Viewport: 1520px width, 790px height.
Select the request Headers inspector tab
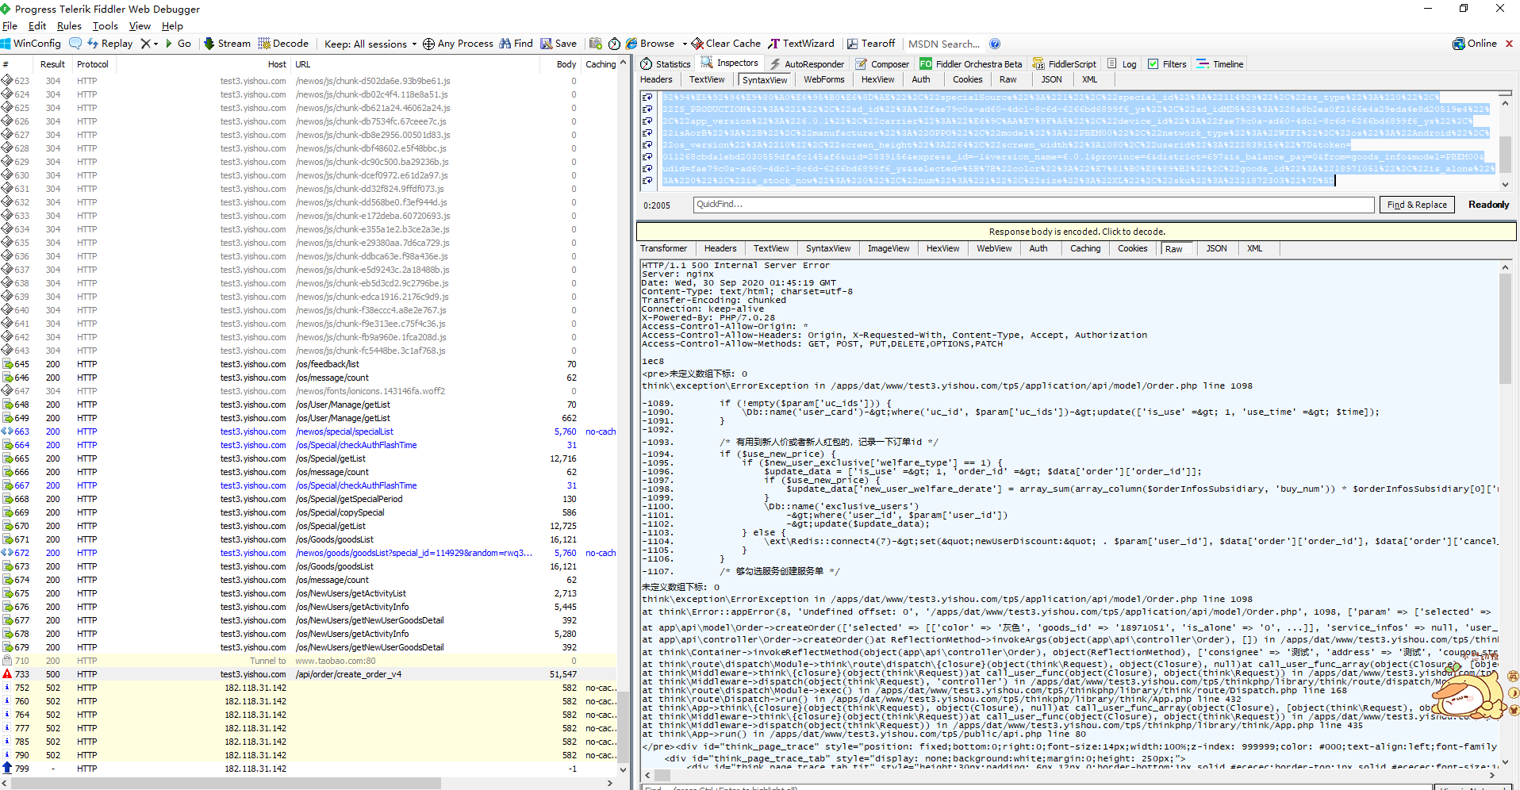click(656, 79)
